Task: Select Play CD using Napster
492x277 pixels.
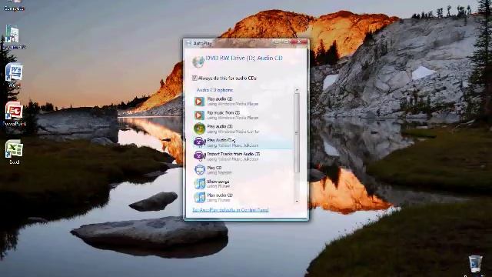Action: [x=243, y=170]
